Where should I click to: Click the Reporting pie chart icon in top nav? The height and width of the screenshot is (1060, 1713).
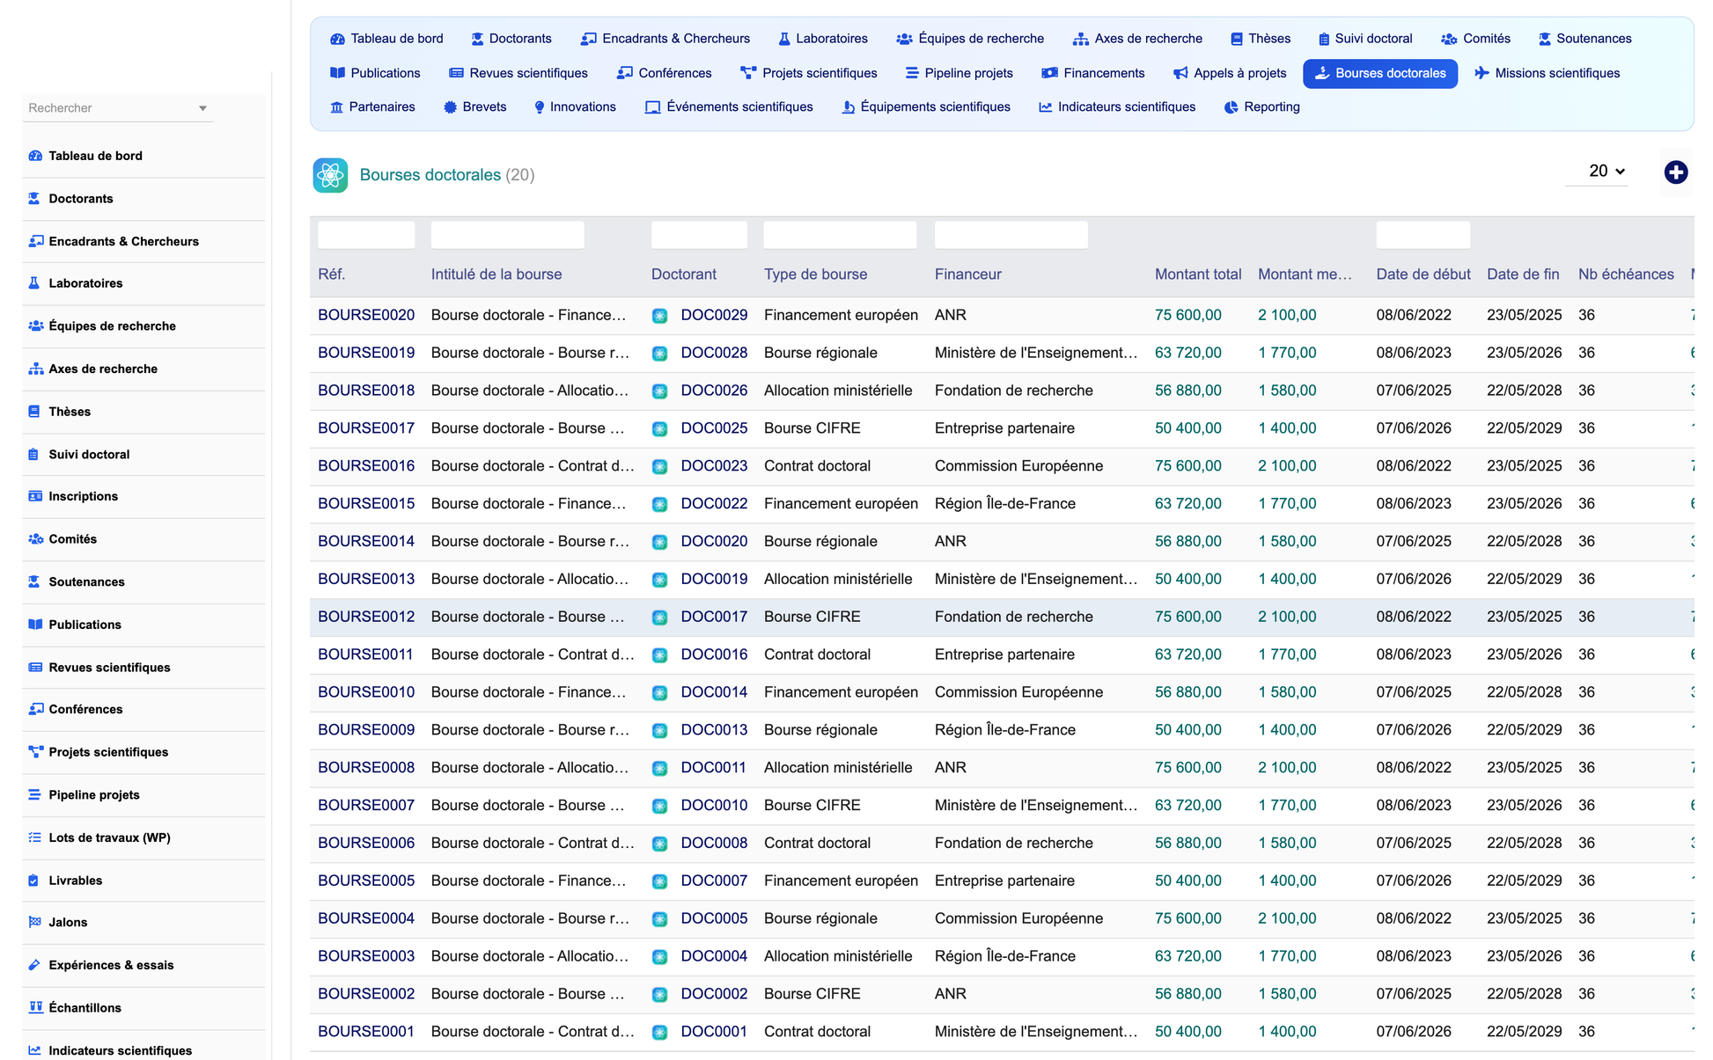click(1231, 107)
